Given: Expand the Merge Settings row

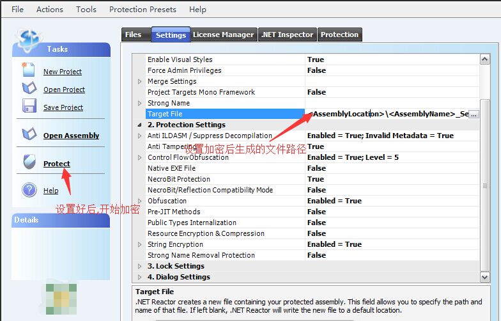Looking at the screenshot, I should [139, 81].
